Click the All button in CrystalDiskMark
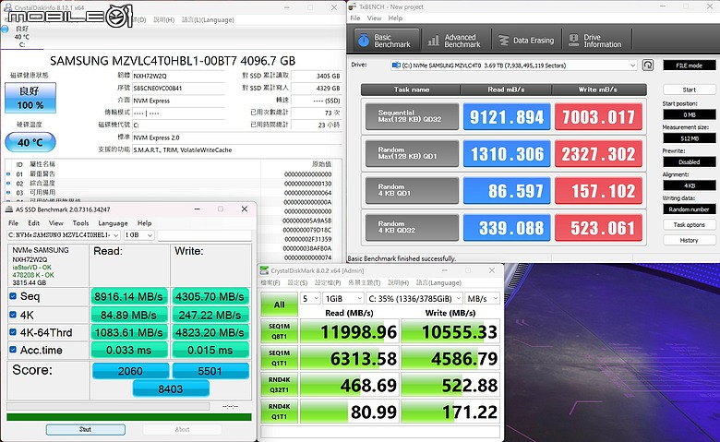Screen dimensions: 720x442 click(279, 305)
